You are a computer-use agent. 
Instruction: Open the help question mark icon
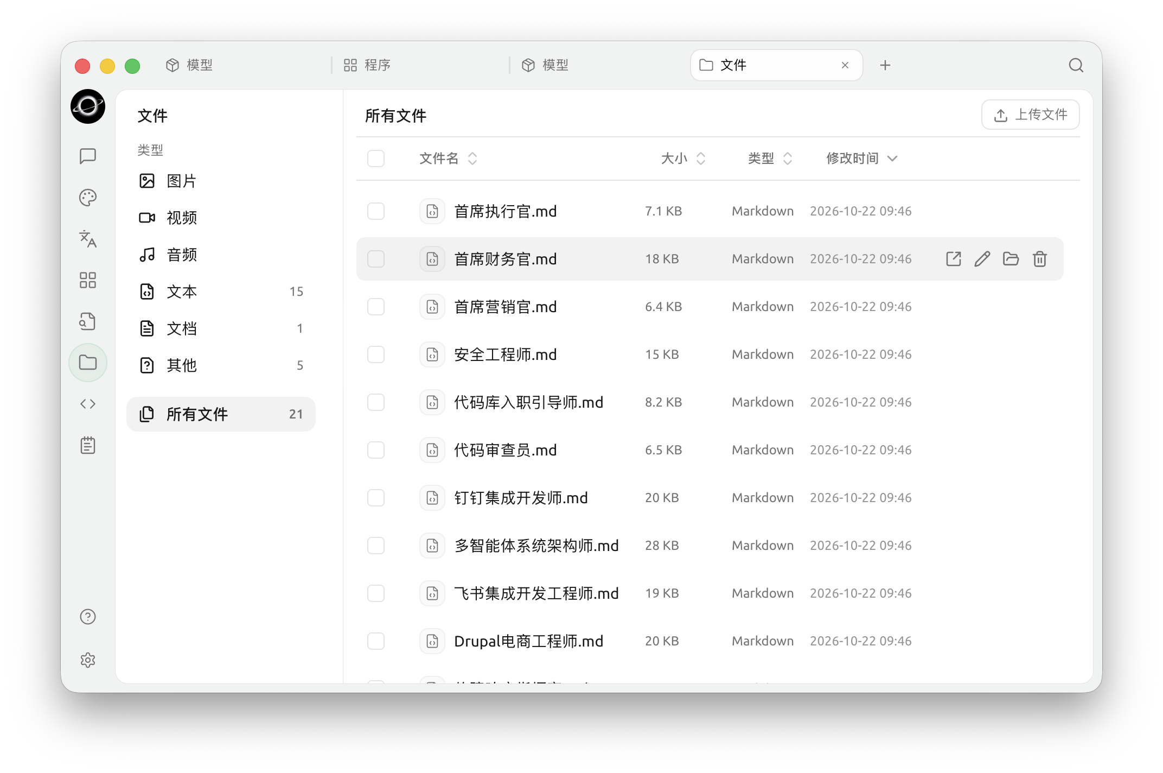click(88, 617)
